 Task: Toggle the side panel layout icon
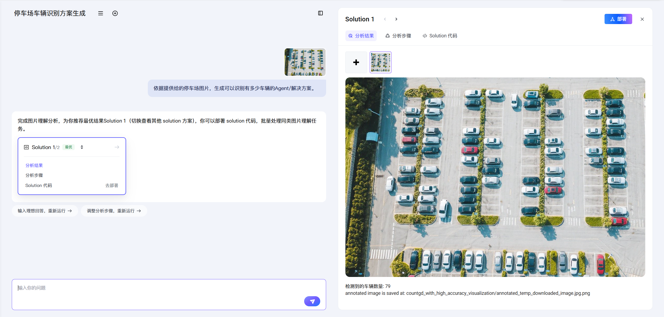(320, 13)
